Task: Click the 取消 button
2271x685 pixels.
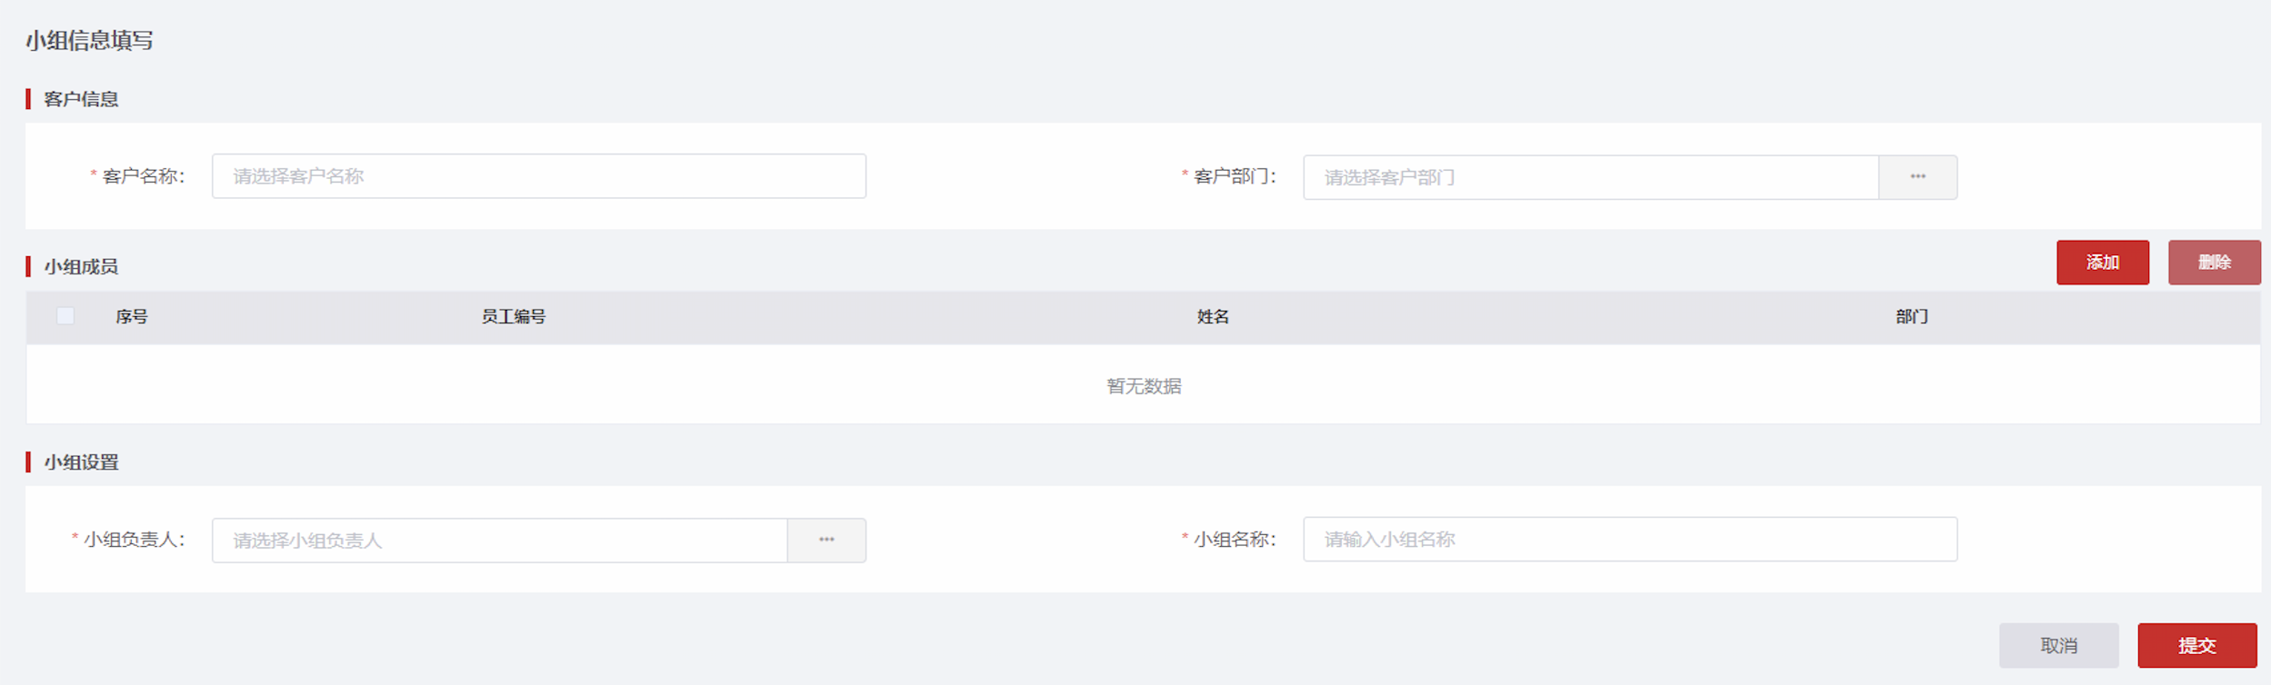Action: 2058,645
